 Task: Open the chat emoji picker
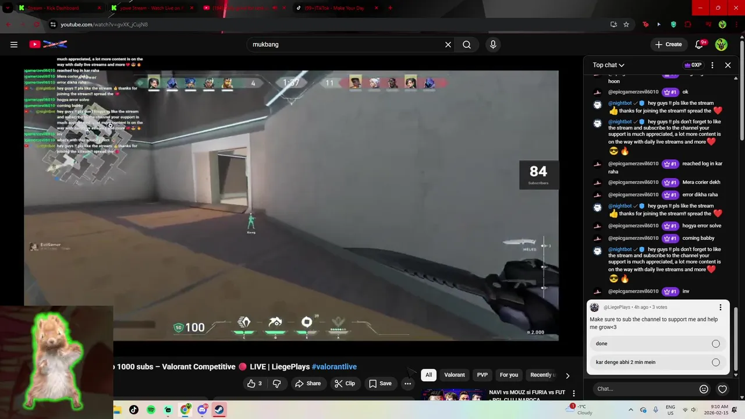click(x=704, y=389)
